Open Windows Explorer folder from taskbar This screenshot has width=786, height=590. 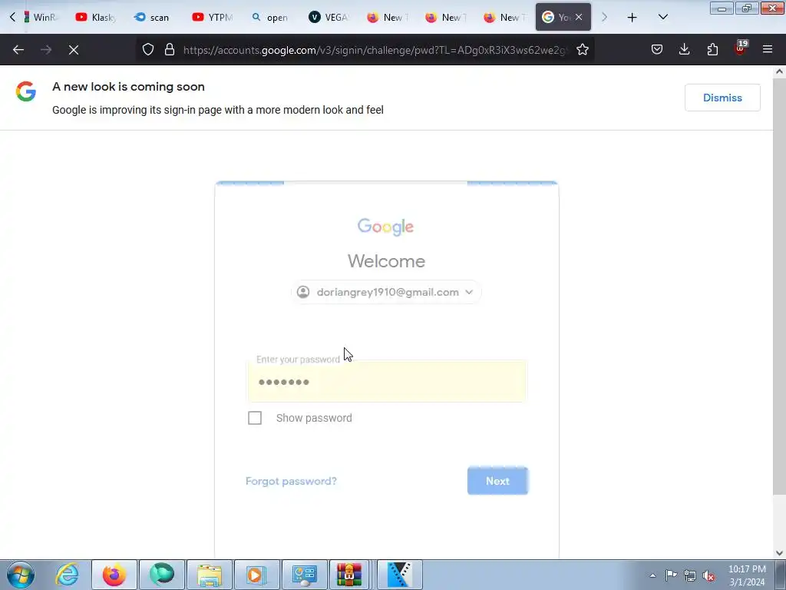(209, 575)
